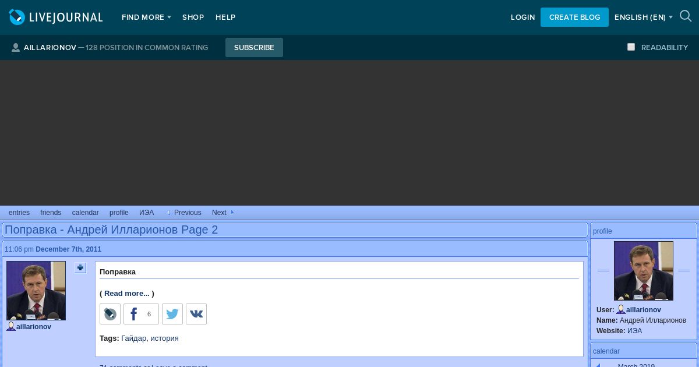Image resolution: width=699 pixels, height=367 pixels.
Task: Click aillarionov username in profile sidebar
Action: point(644,310)
